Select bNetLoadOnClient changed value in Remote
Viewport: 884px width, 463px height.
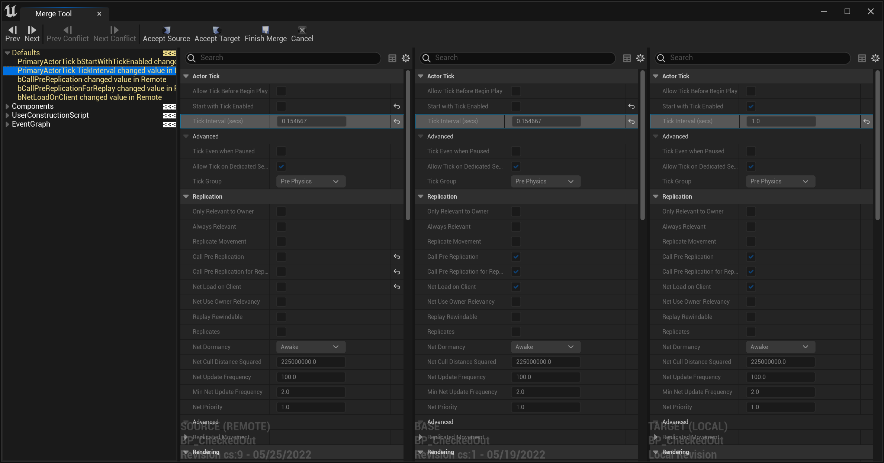tap(90, 97)
